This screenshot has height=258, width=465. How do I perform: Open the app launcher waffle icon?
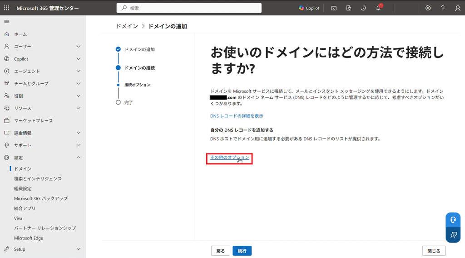[6, 8]
